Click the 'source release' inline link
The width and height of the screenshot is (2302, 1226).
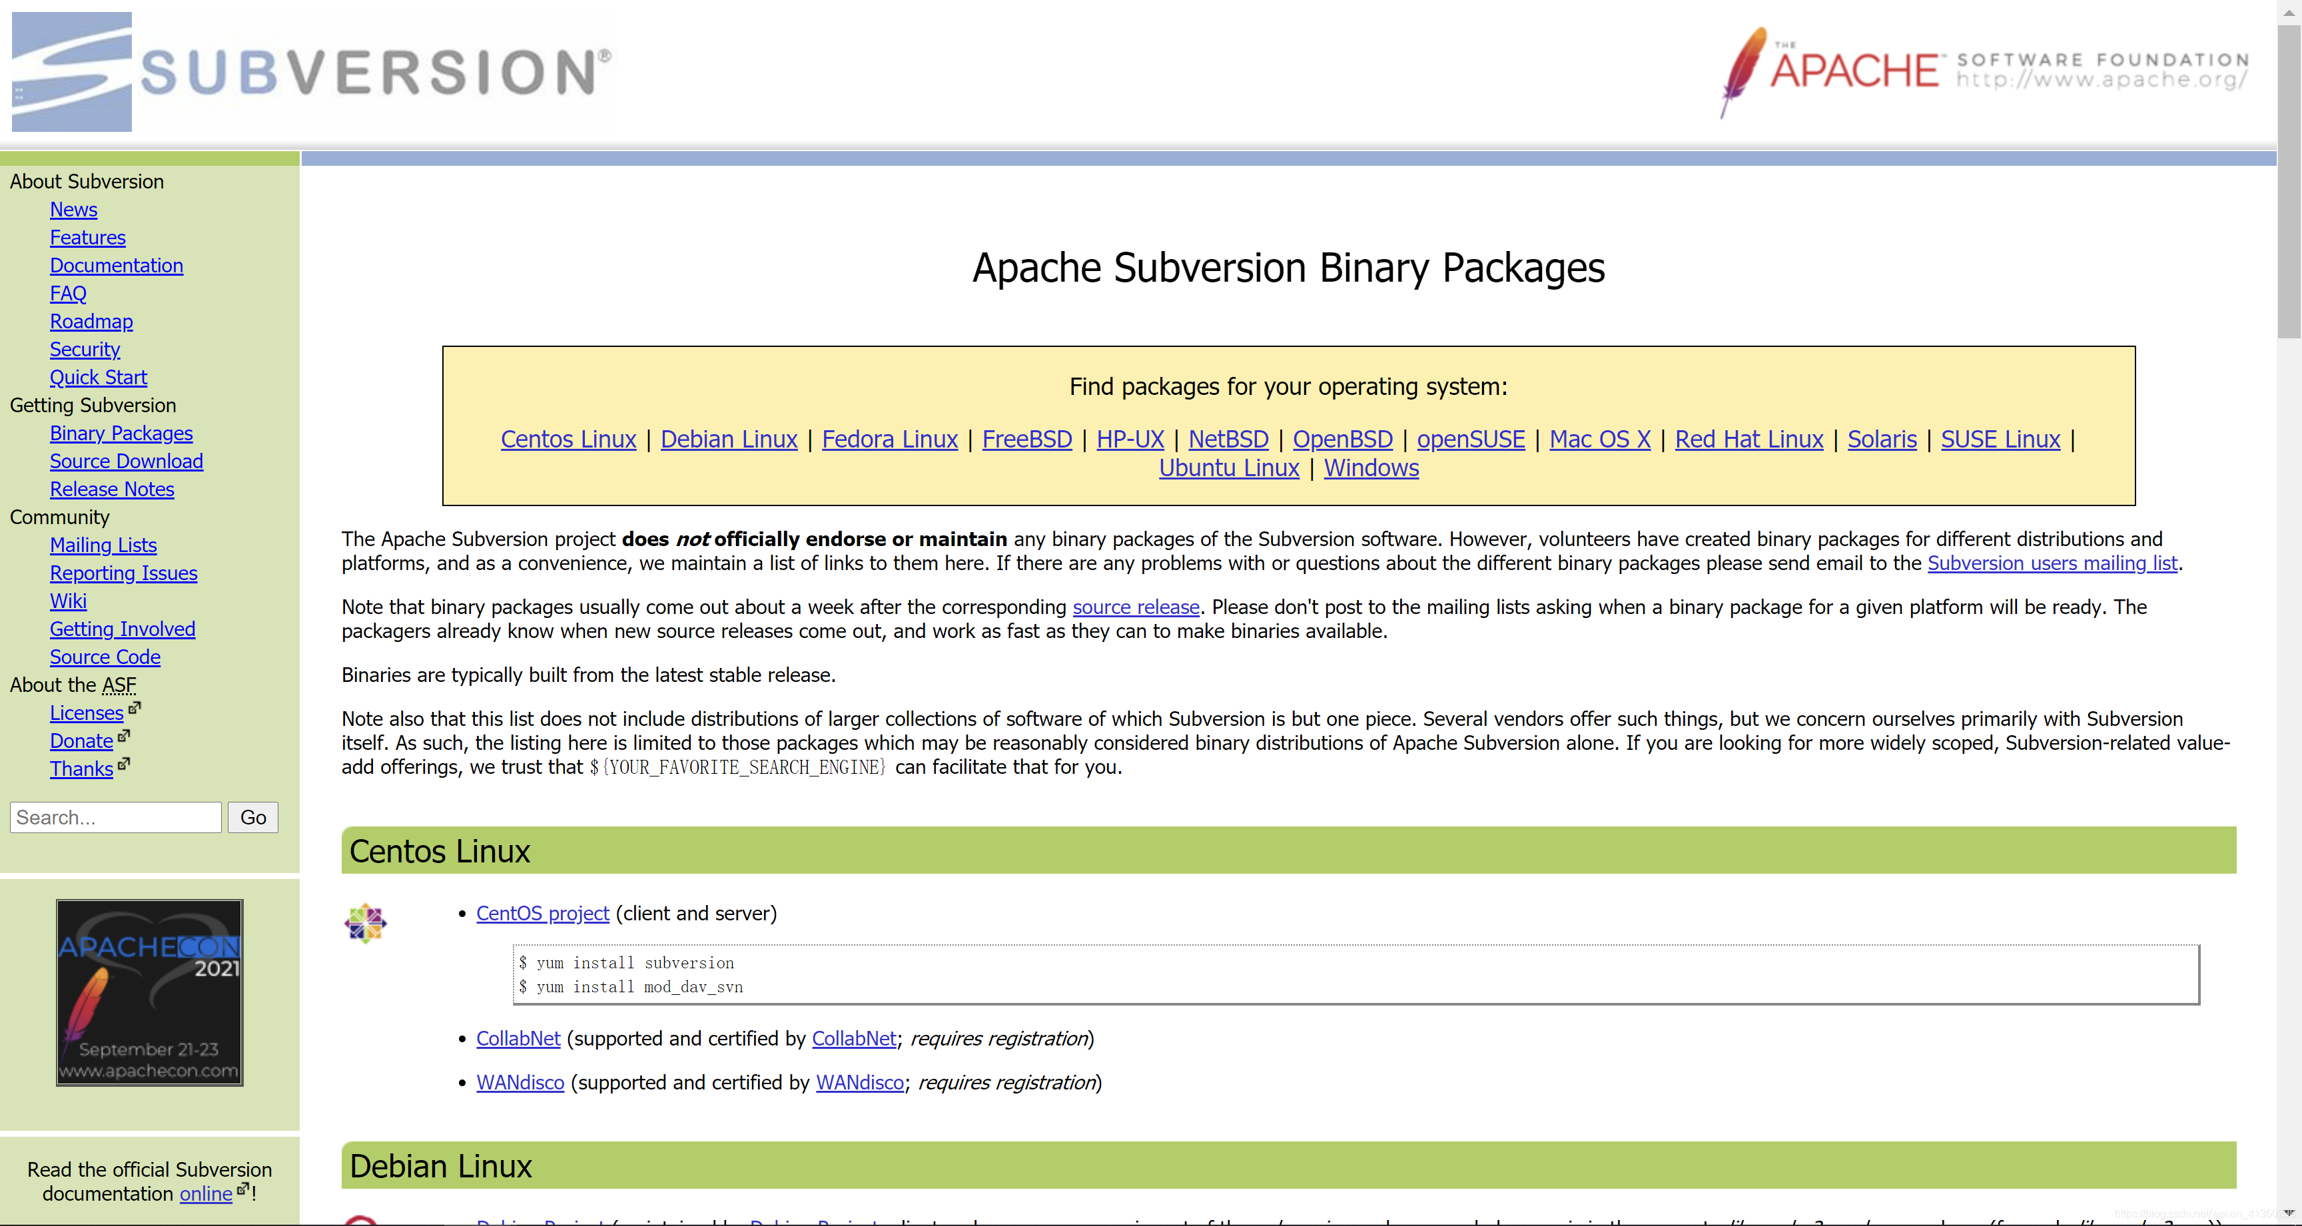click(1135, 607)
